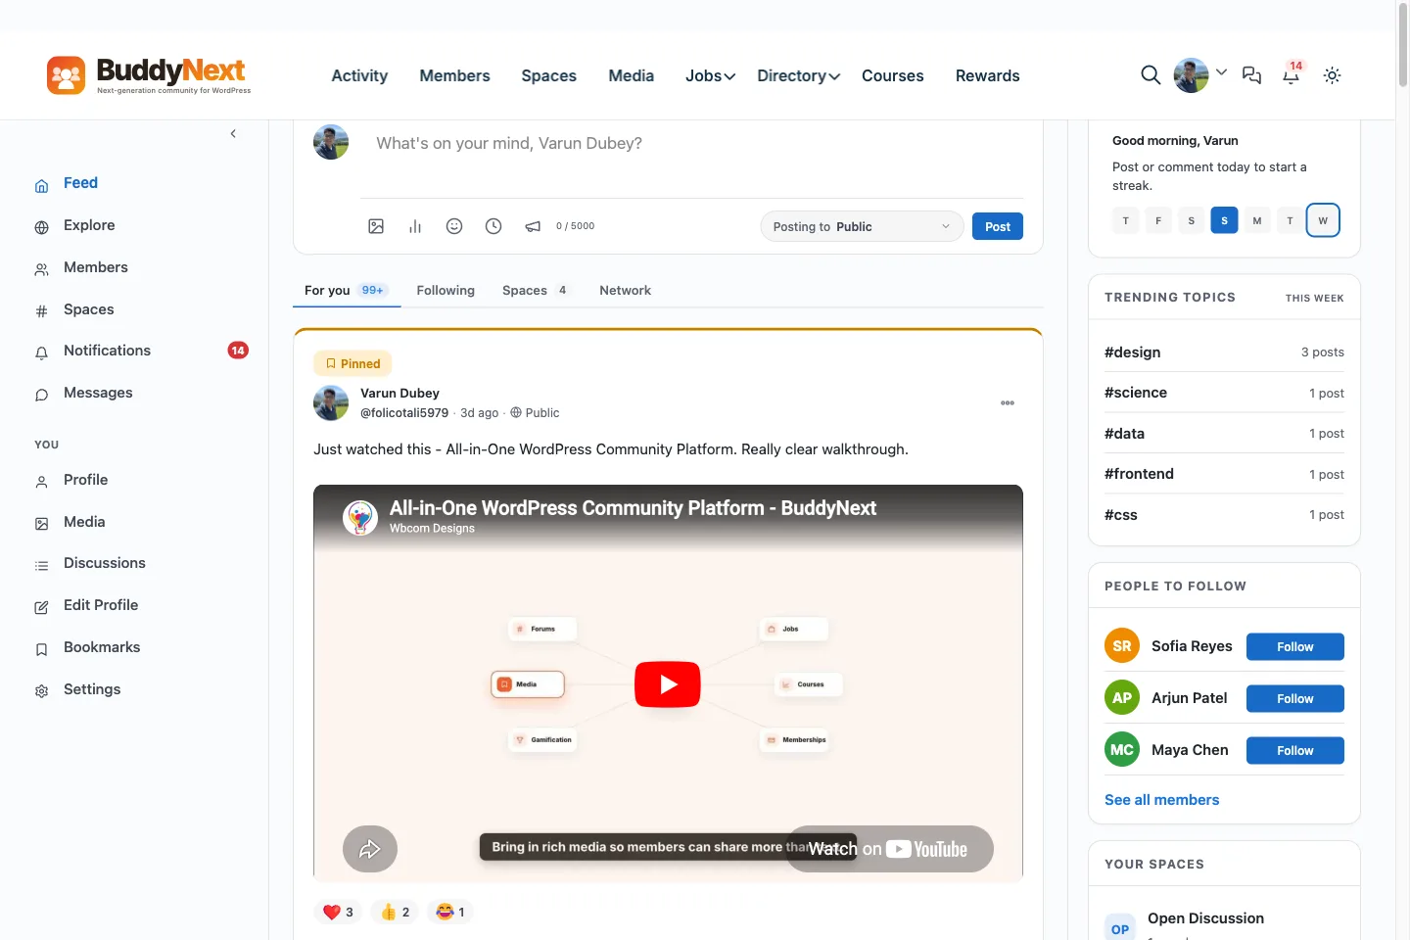
Task: Click the video share arrow icon
Action: (370, 849)
